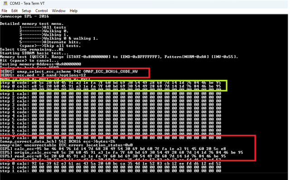The width and height of the screenshot is (290, 180).
Task: Open the Window menu
Action: pos(58,11)
